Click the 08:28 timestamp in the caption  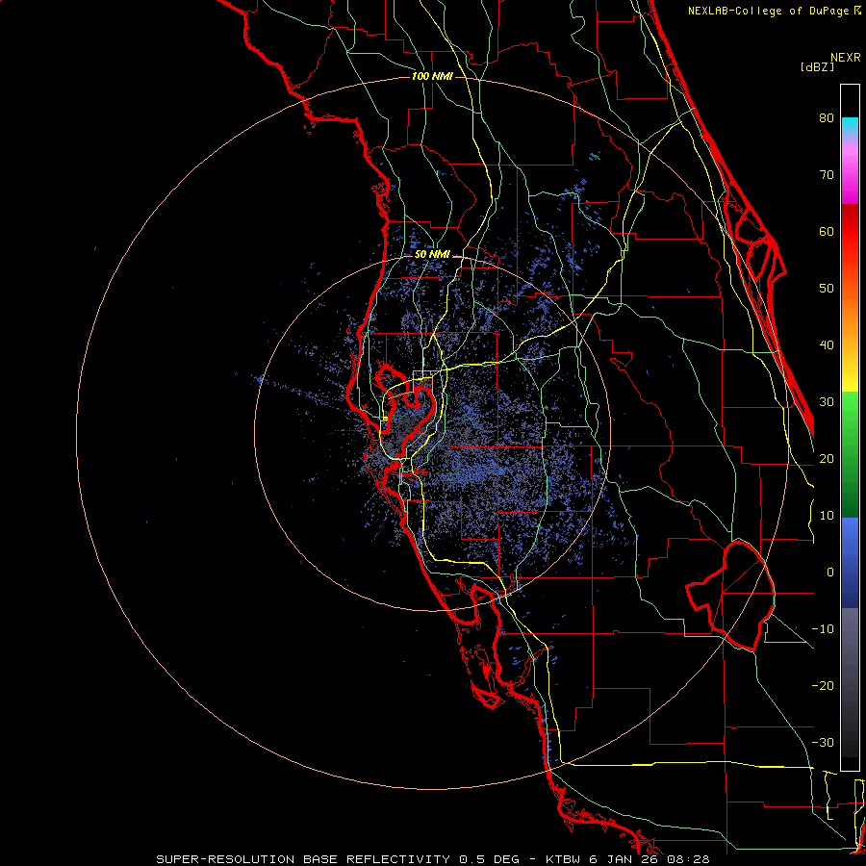688,859
